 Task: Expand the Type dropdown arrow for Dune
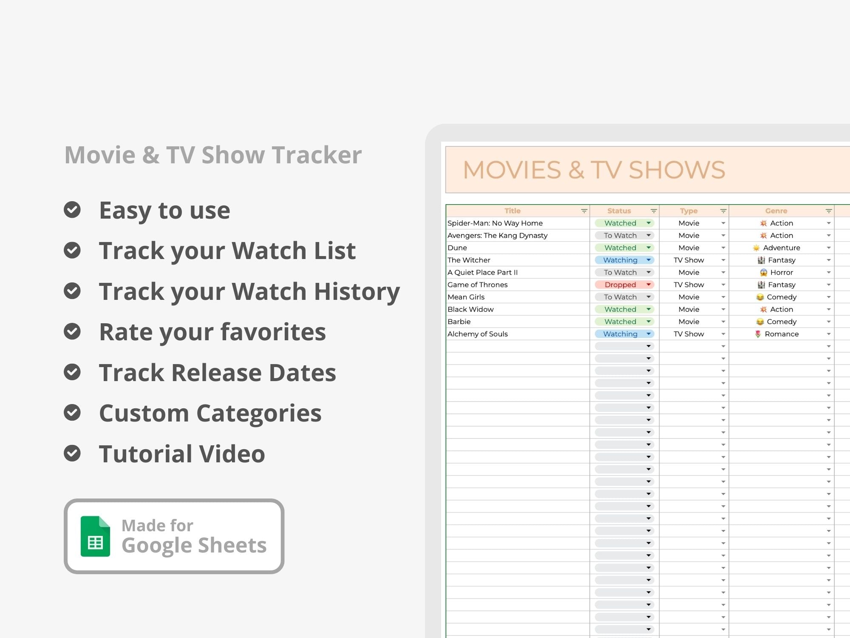point(723,248)
